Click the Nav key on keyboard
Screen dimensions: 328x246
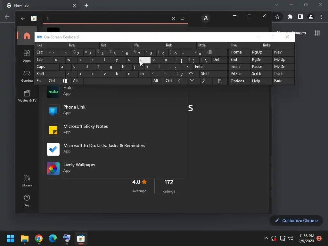tap(283, 52)
